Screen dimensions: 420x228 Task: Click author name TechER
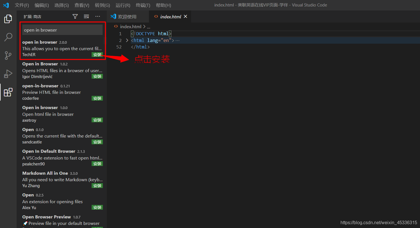[29, 55]
